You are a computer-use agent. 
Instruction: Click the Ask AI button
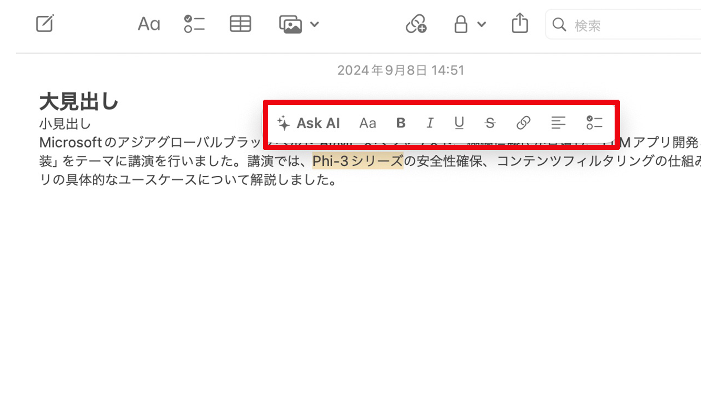(x=309, y=123)
